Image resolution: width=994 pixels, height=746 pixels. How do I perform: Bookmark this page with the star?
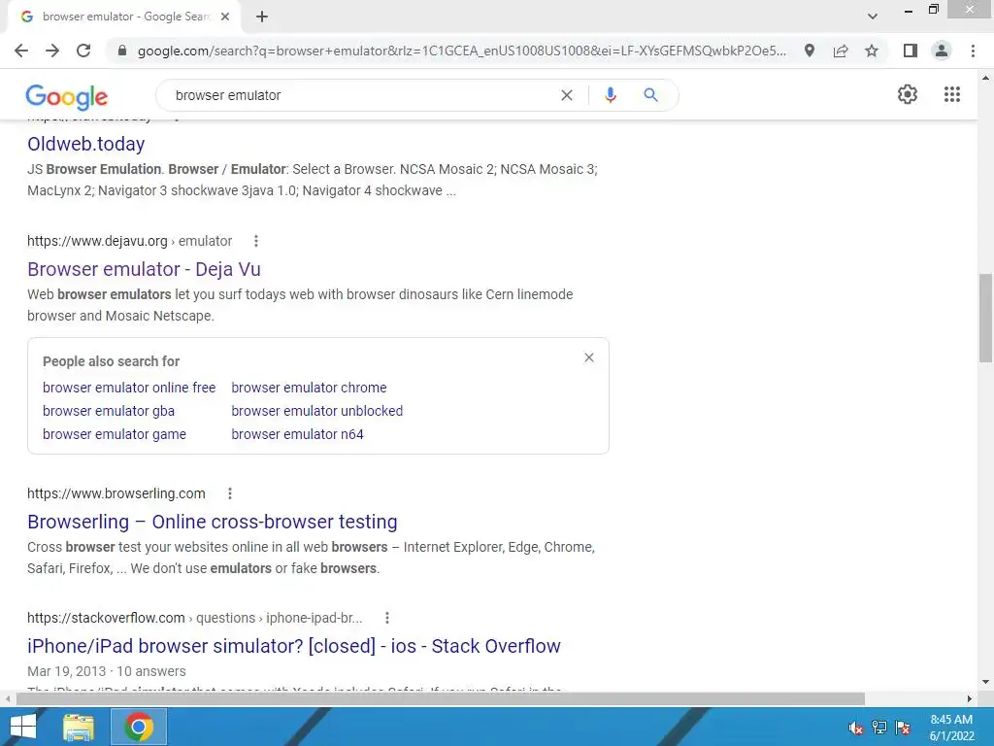[x=872, y=51]
